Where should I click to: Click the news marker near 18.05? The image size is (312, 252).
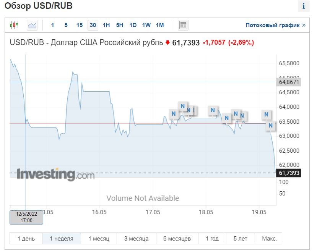213,111
